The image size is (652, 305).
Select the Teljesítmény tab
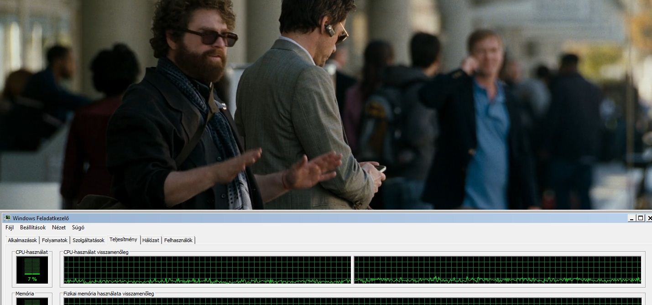tap(123, 239)
